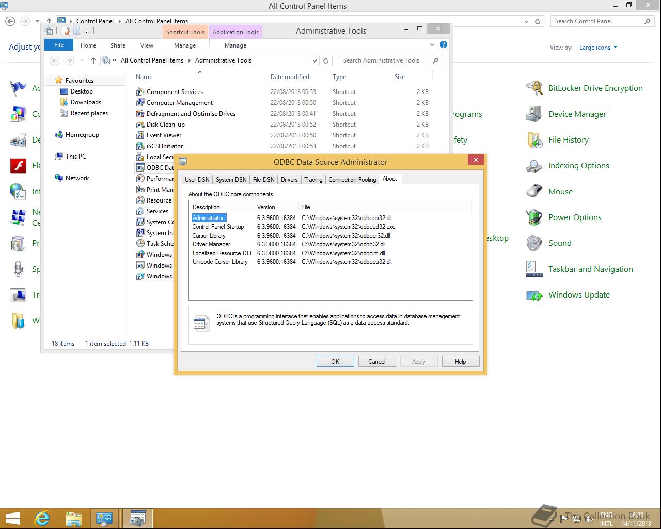Open the Sound settings icon

click(x=534, y=243)
